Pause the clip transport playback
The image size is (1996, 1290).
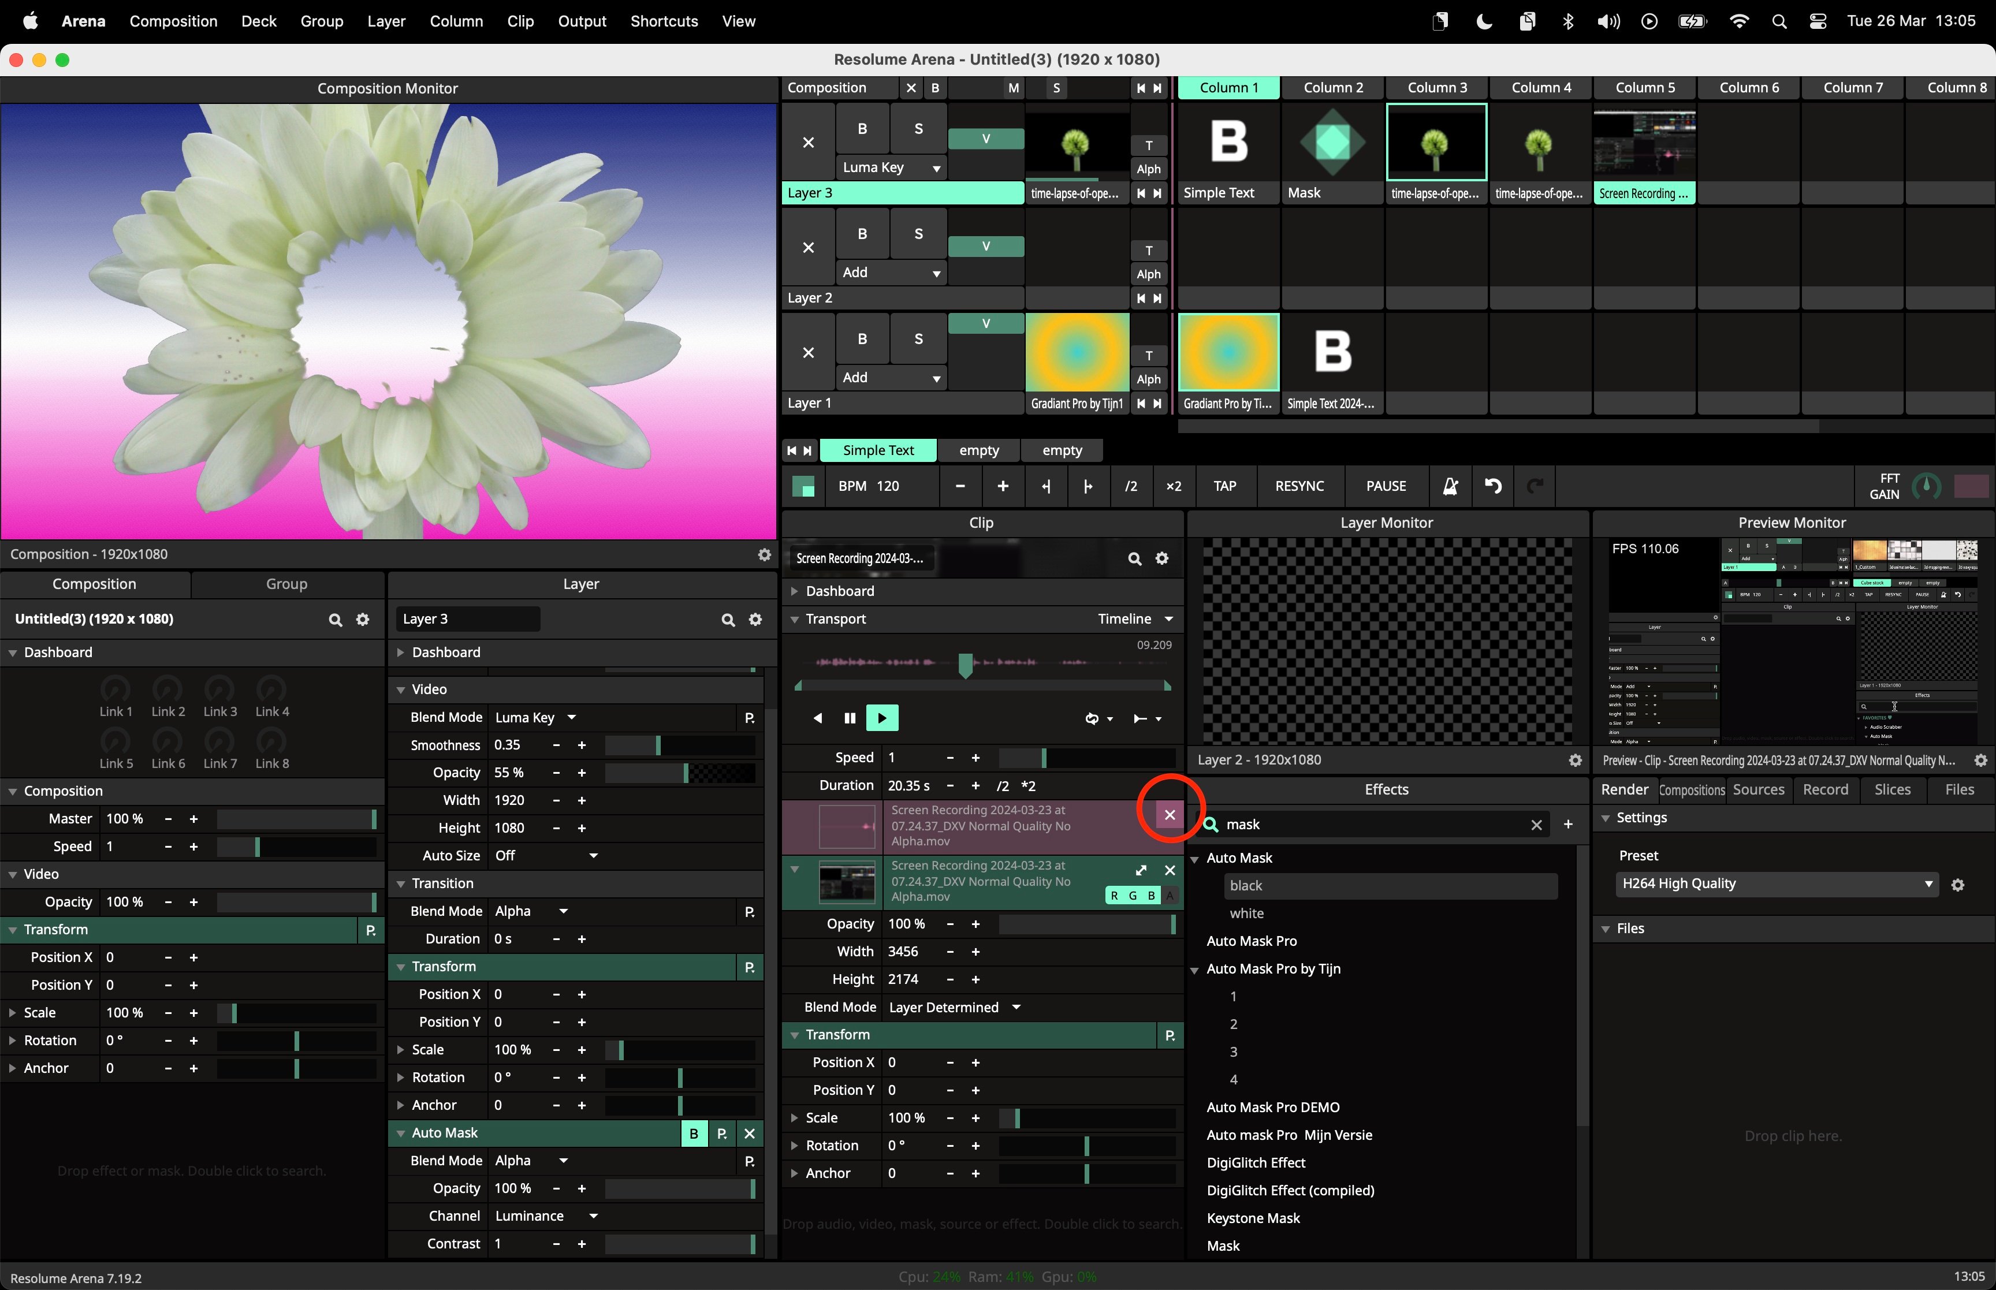point(850,718)
